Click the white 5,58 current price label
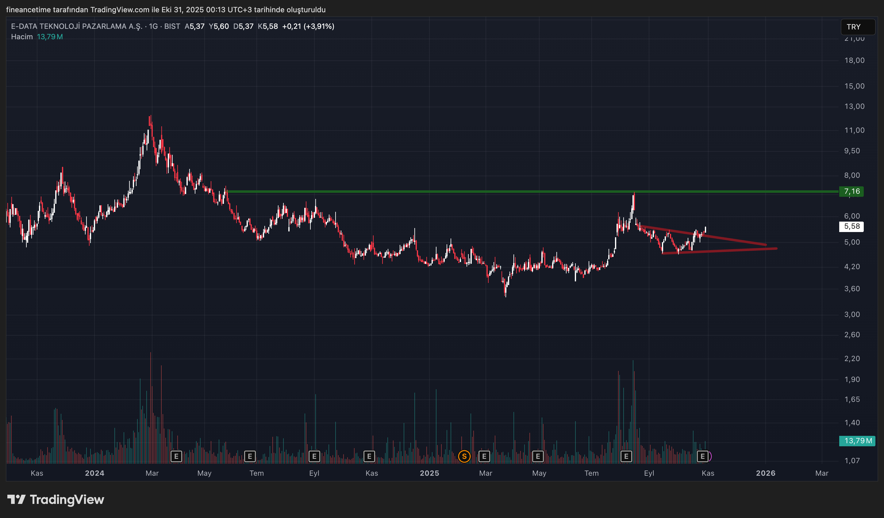This screenshot has height=518, width=884. point(851,227)
